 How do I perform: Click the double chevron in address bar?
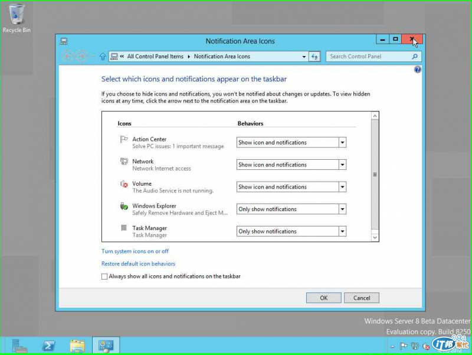coord(122,56)
